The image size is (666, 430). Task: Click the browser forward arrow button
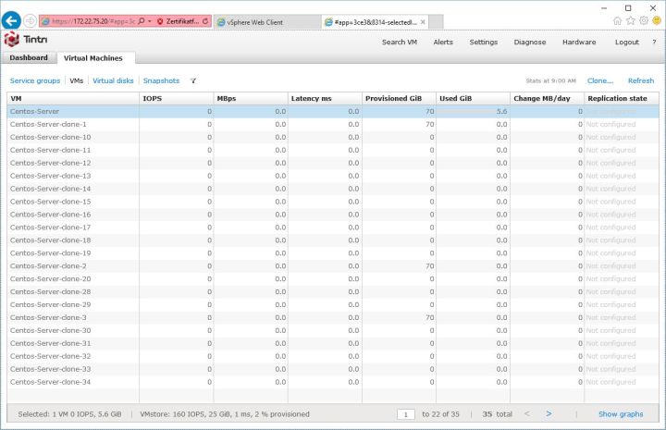point(30,20)
